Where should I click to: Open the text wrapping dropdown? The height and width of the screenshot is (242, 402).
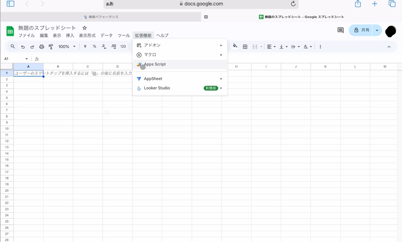point(296,46)
